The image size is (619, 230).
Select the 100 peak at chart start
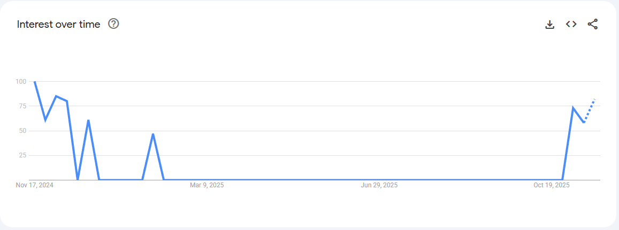(x=35, y=82)
